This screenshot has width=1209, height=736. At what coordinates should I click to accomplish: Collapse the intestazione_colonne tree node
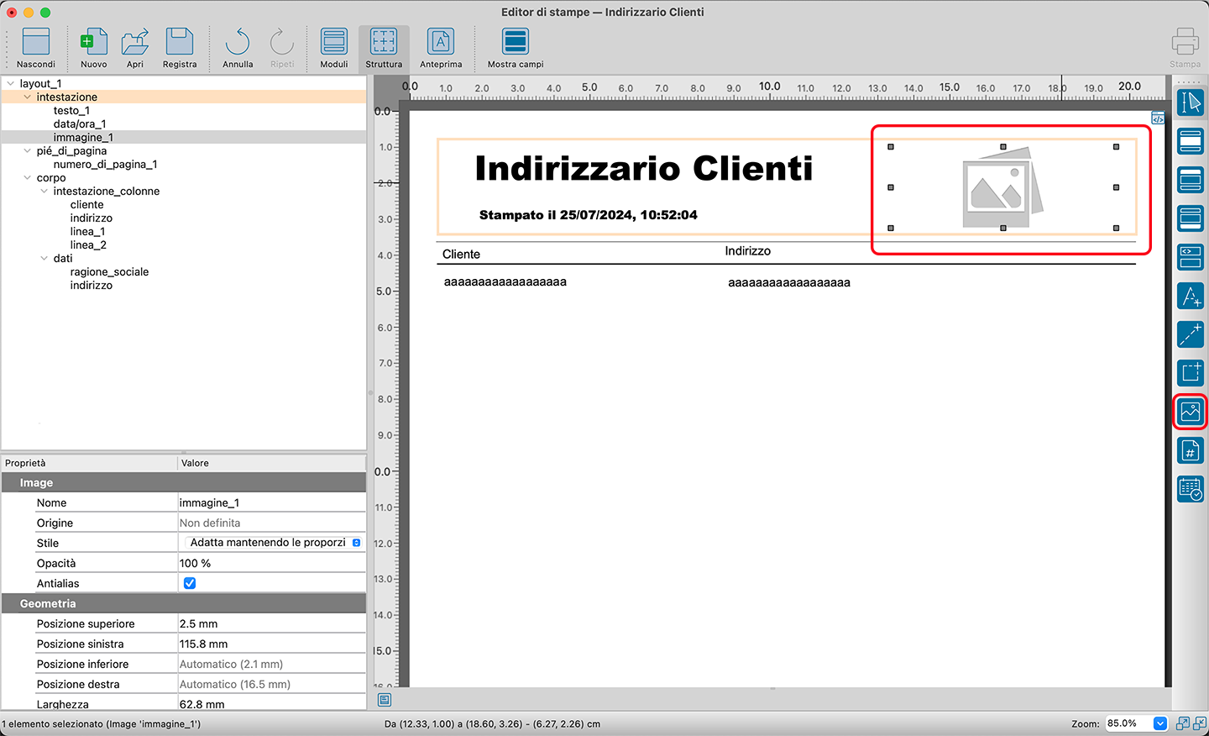[44, 192]
